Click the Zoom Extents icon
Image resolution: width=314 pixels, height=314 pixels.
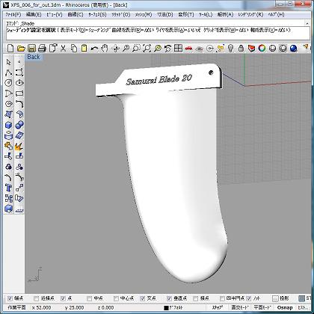coord(147,48)
